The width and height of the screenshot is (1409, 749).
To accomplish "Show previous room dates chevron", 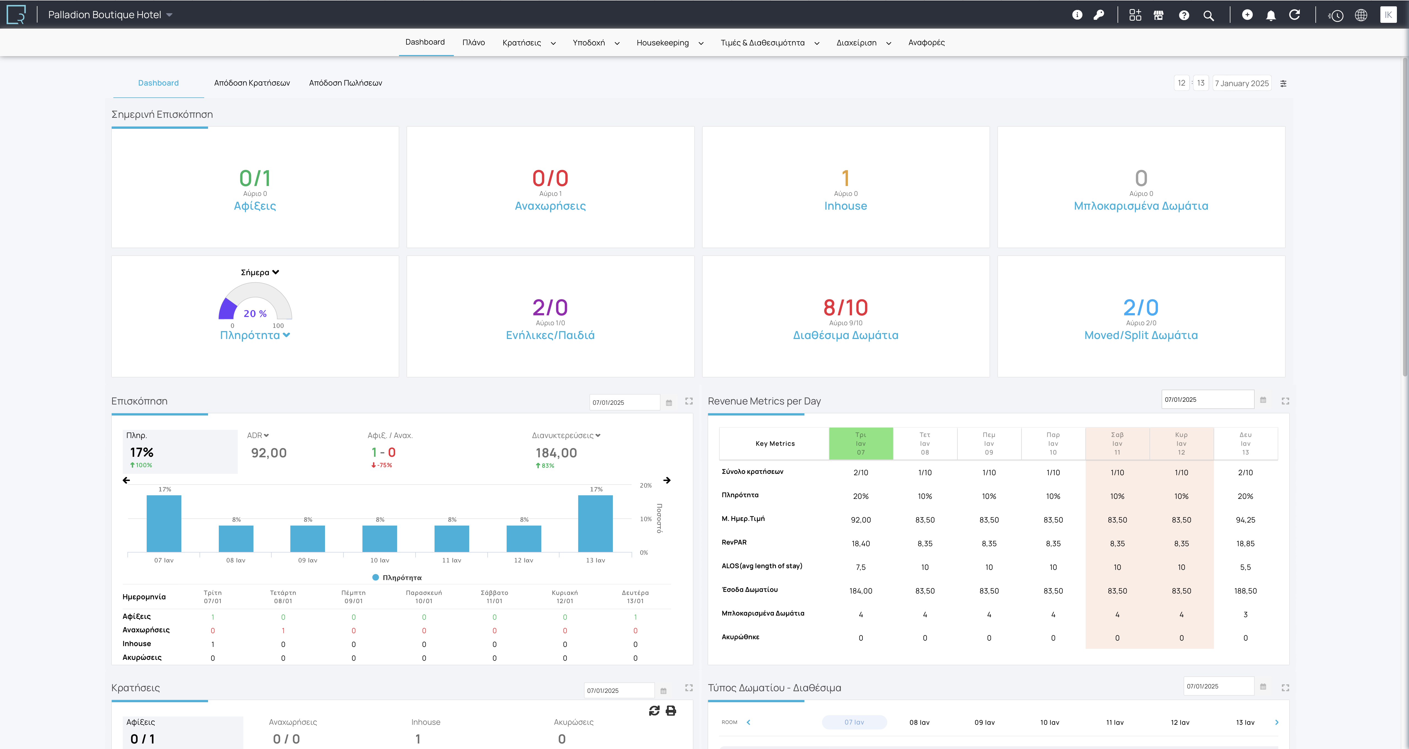I will click(x=748, y=723).
